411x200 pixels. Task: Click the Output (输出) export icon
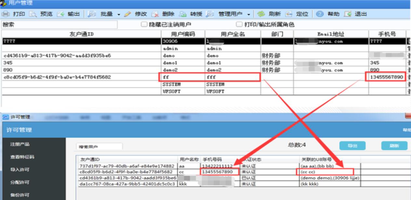60,14
